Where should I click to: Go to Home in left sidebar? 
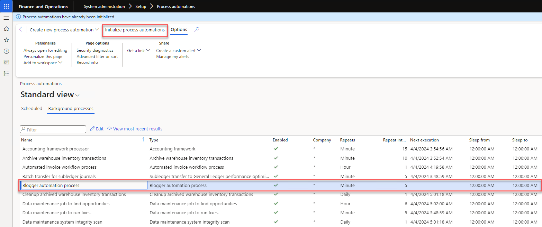(6, 29)
